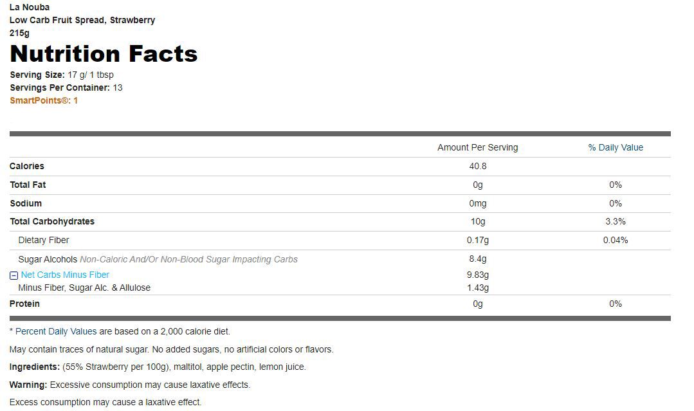Open the Net Carbs Minus Fiber link

65,275
